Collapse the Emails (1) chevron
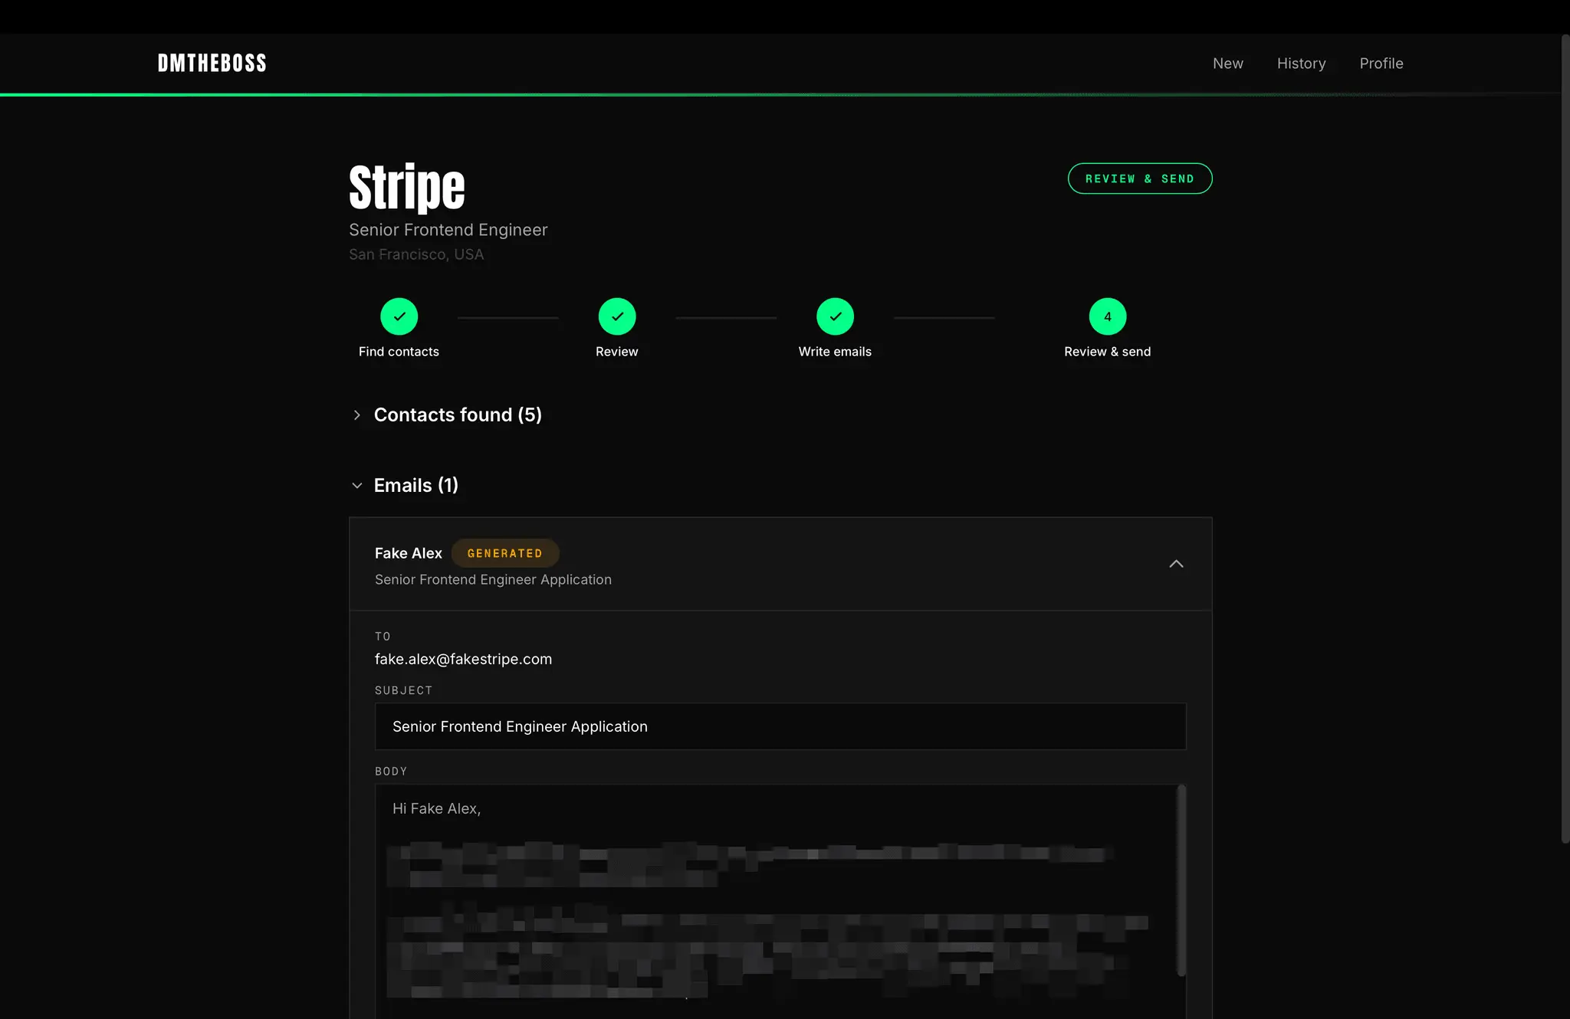1570x1019 pixels. point(356,486)
